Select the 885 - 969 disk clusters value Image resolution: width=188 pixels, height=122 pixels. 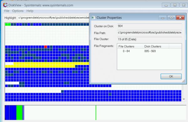[x=150, y=51]
